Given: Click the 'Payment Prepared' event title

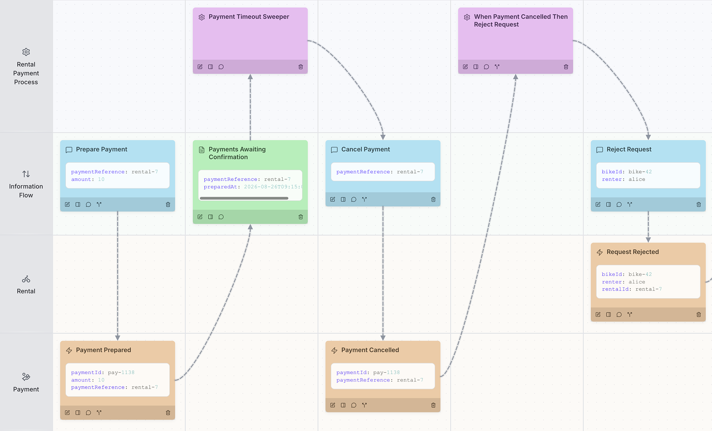Looking at the screenshot, I should 103,350.
